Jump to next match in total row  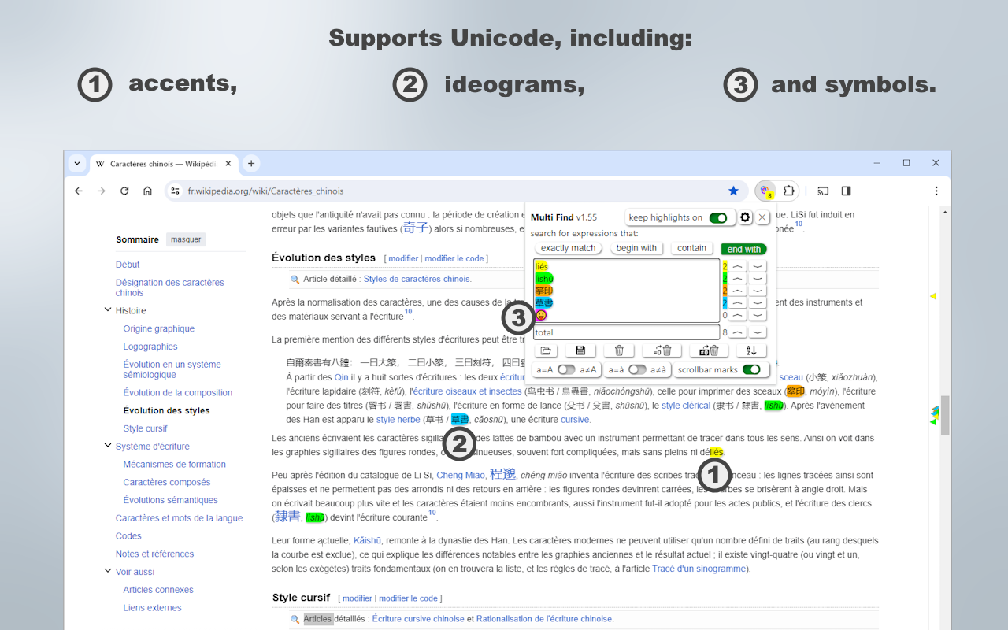pyautogui.click(x=758, y=332)
